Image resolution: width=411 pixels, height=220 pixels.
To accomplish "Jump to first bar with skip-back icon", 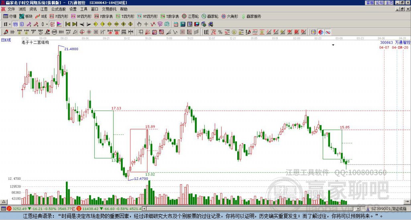I will coord(67,24).
